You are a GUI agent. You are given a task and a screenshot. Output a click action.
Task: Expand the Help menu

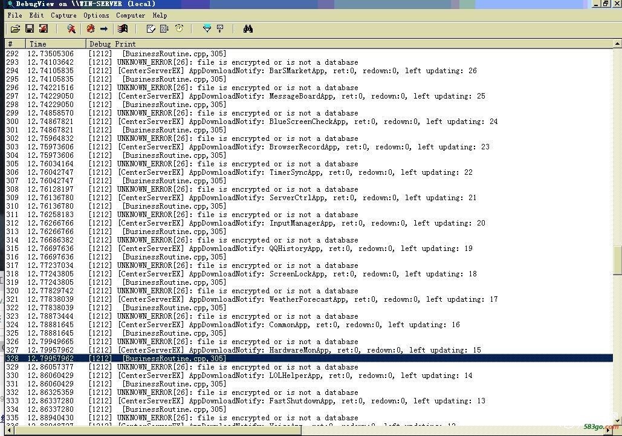[160, 15]
